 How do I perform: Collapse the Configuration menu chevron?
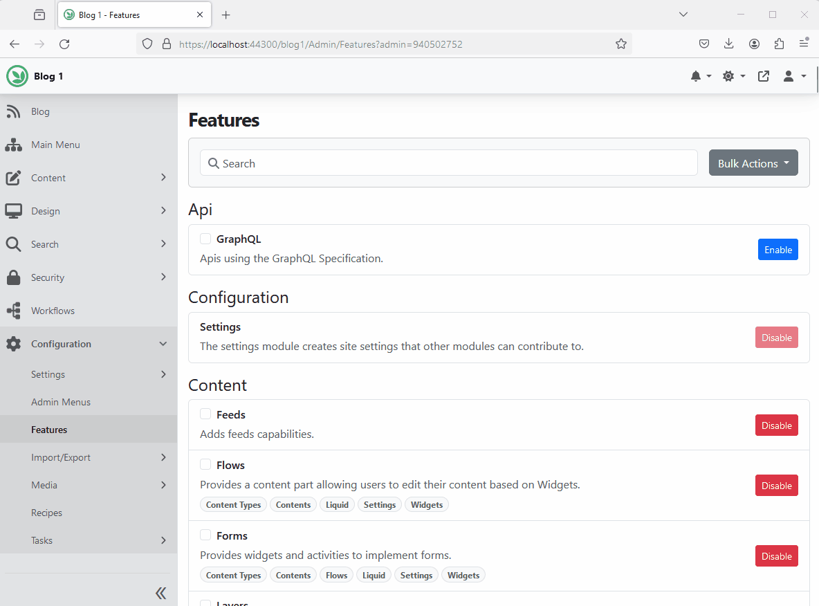point(163,344)
